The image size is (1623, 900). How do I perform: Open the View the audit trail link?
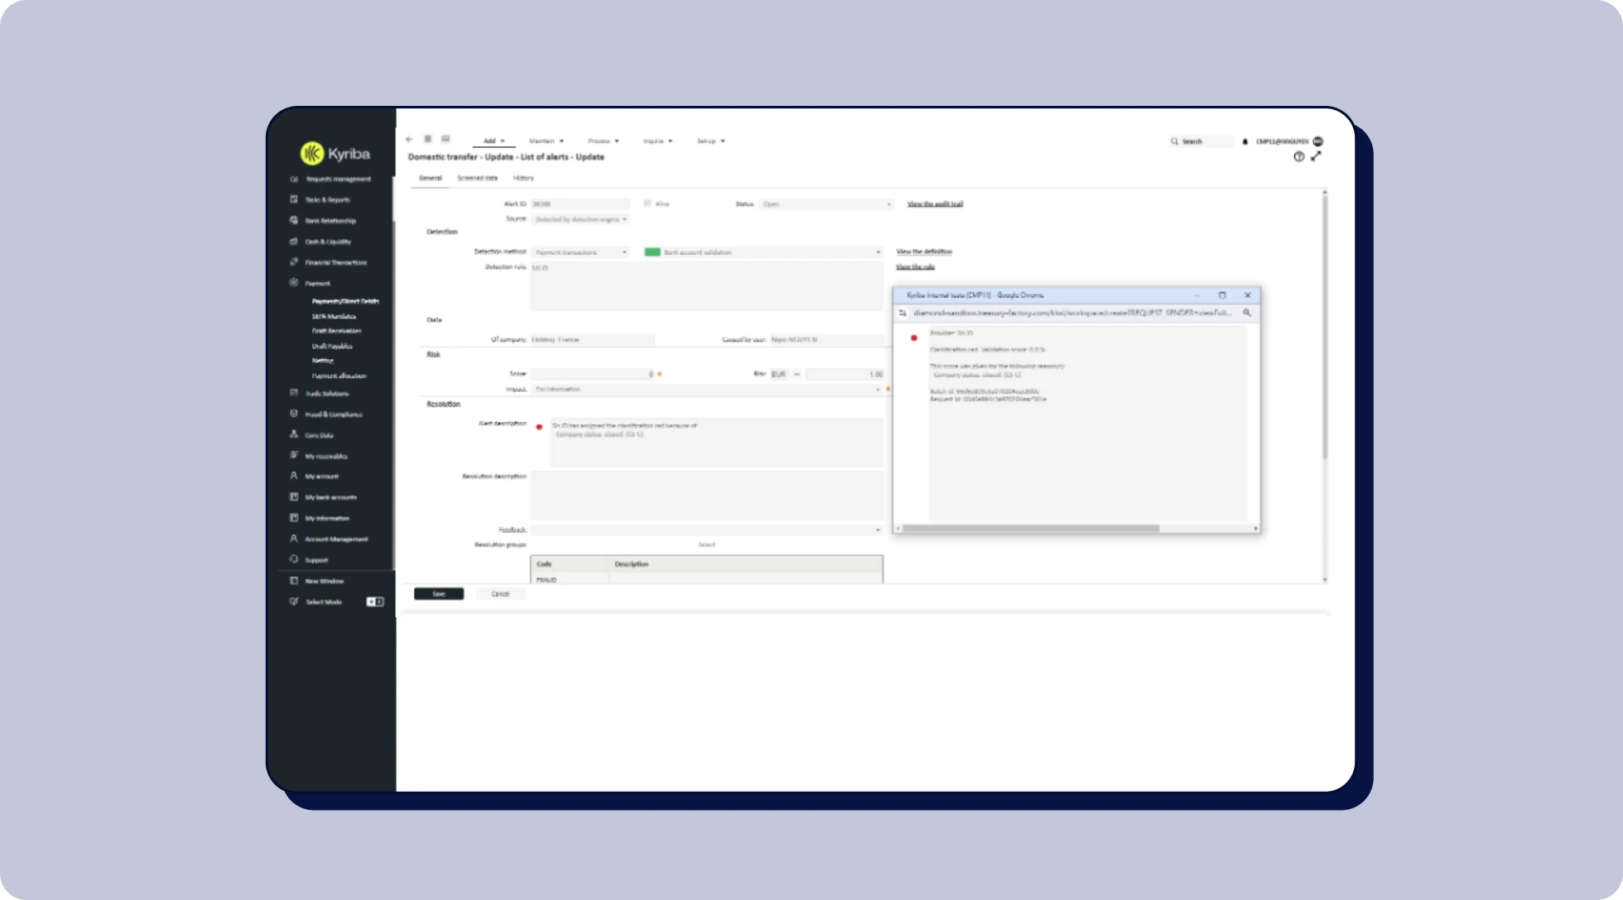click(934, 204)
